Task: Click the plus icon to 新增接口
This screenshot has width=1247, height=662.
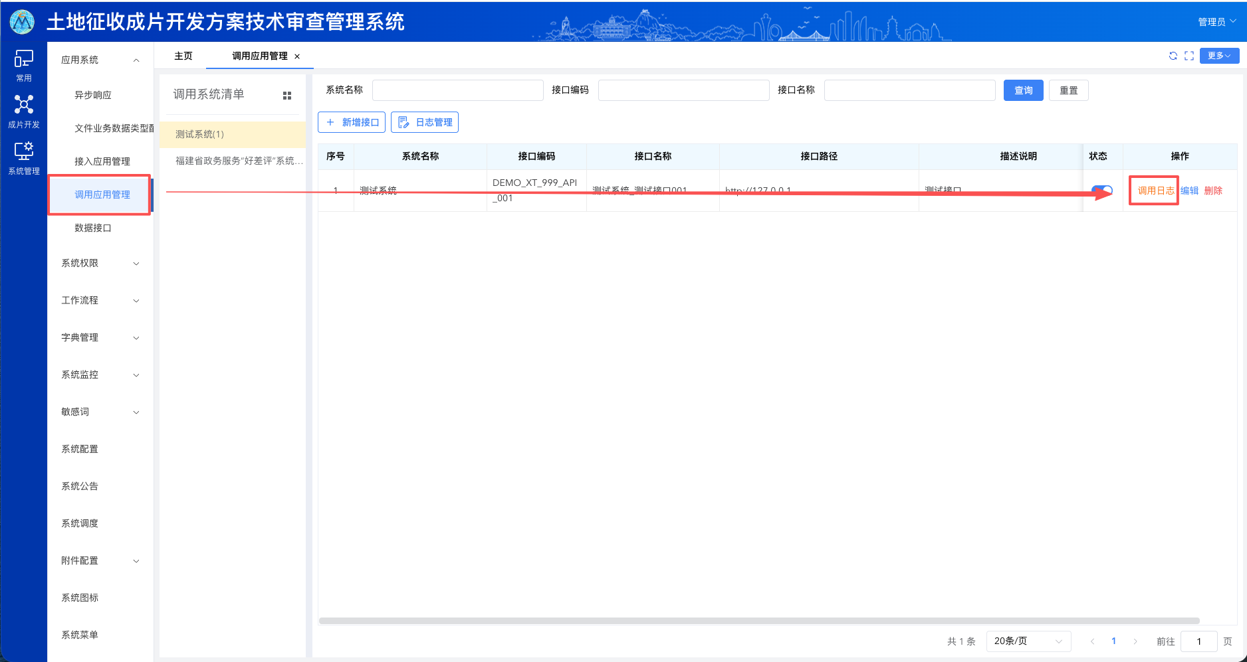Action: (x=332, y=122)
